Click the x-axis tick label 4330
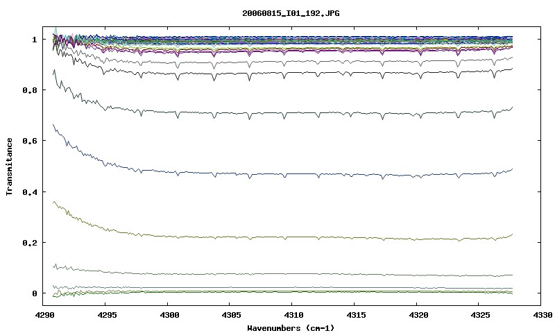The height and width of the screenshot is (333, 555). 543,315
